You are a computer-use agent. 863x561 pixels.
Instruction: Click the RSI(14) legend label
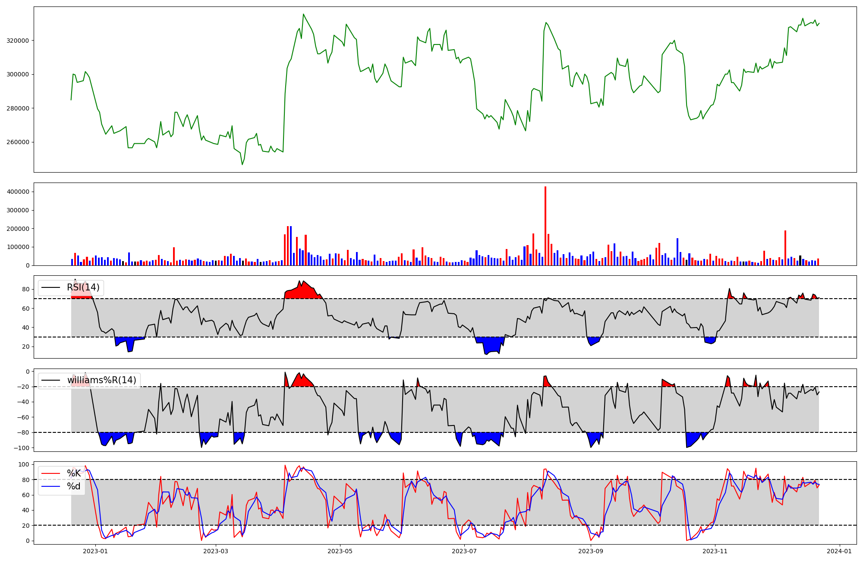click(83, 287)
